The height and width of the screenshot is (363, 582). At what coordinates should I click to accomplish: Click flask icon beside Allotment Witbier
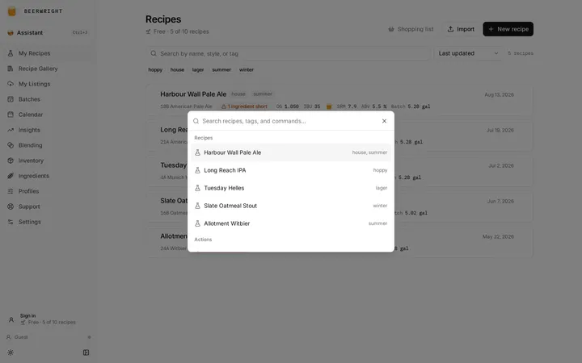click(197, 223)
